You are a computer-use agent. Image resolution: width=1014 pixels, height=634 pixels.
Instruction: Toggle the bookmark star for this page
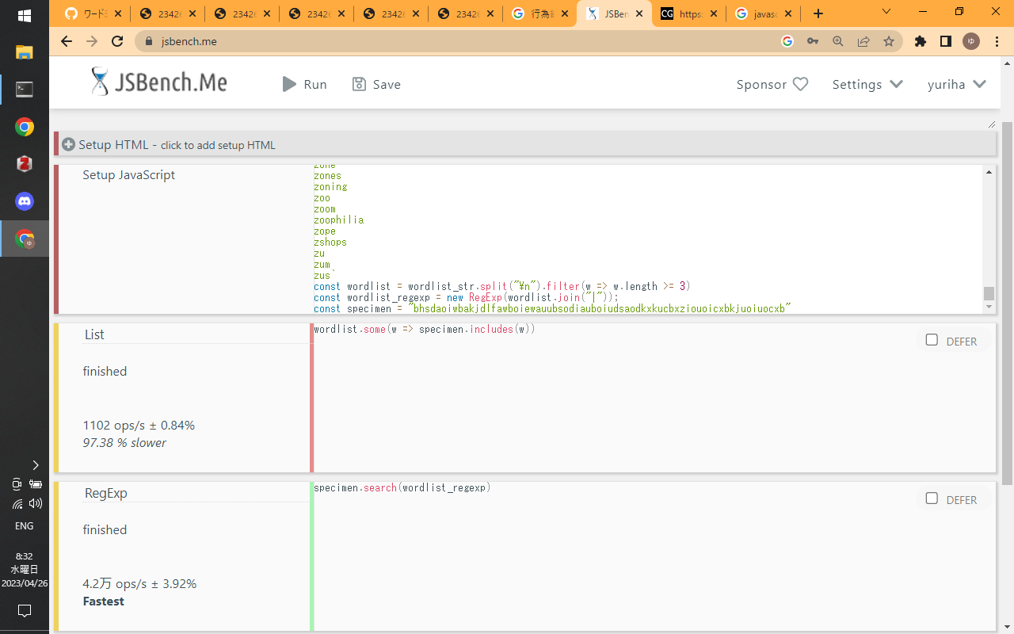[x=889, y=40]
